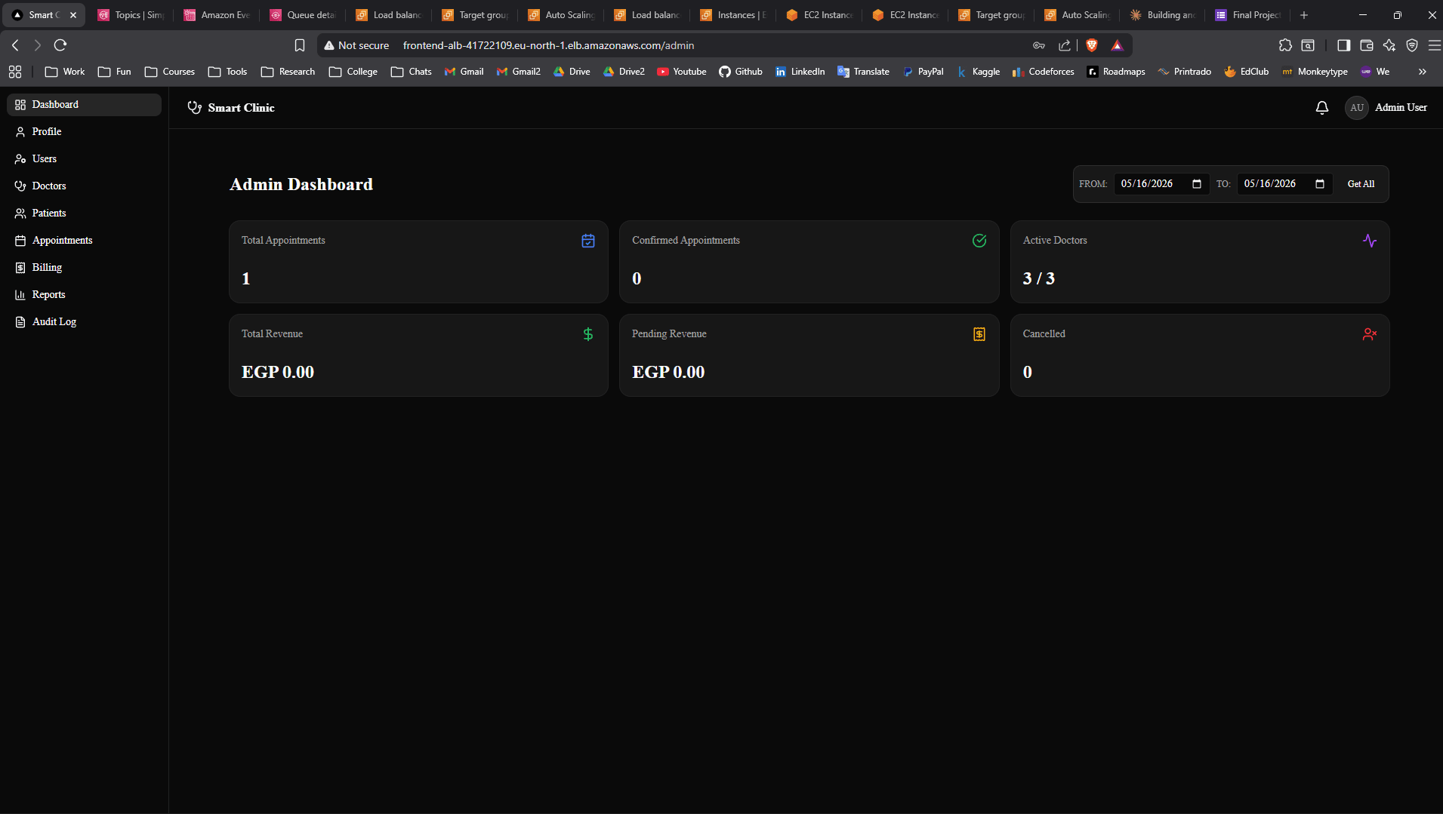This screenshot has width=1443, height=814.
Task: Open the Brave wallet icon
Action: [x=1366, y=45]
